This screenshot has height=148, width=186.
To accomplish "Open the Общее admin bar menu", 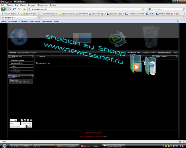I will pos(4,21).
